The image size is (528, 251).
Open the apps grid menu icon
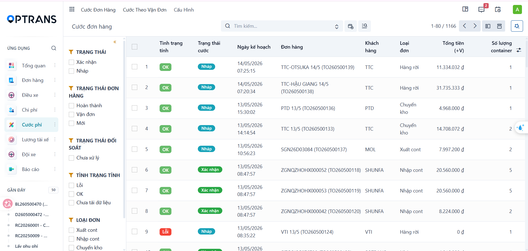click(72, 9)
